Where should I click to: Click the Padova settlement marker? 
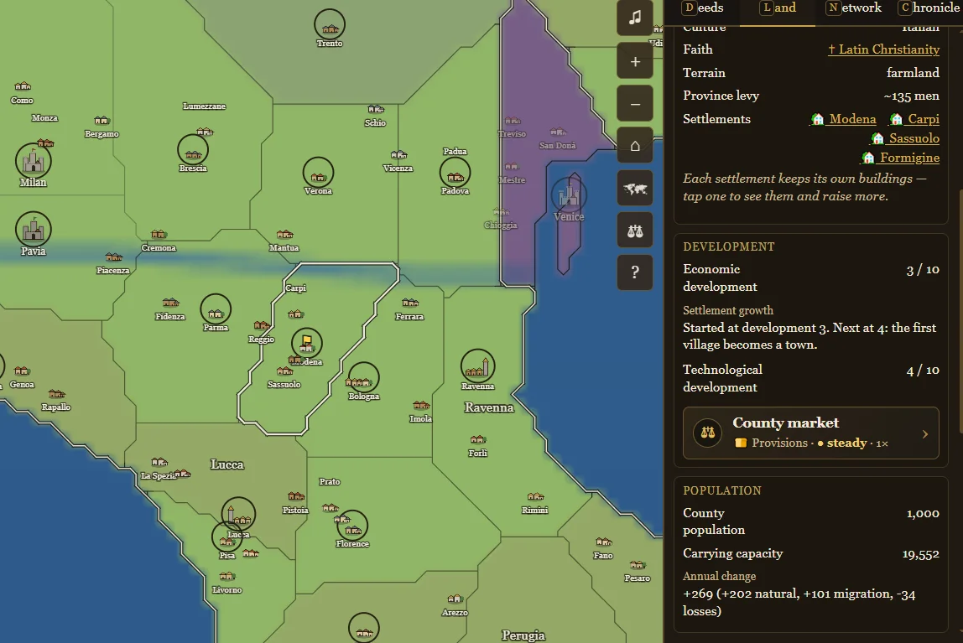tap(455, 173)
